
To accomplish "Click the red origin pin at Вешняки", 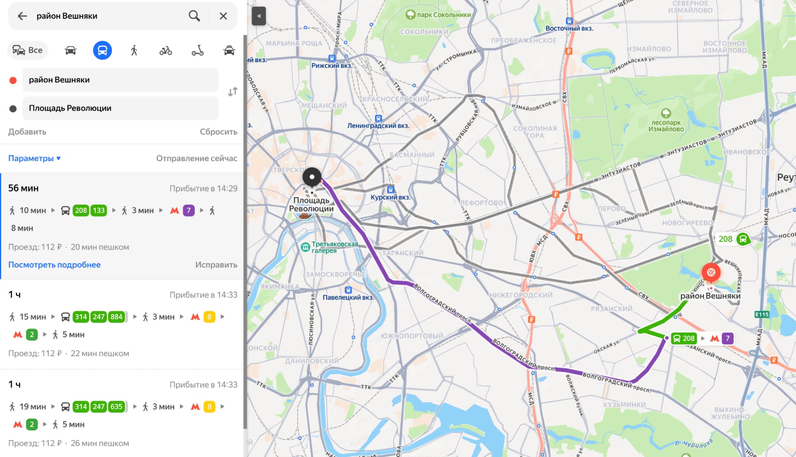I will [711, 273].
